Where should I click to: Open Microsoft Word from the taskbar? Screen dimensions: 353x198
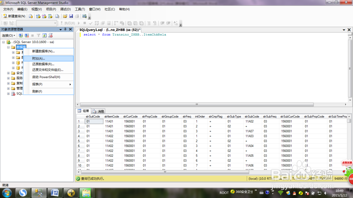(x=55, y=193)
